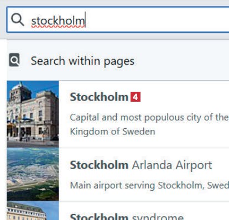The width and height of the screenshot is (229, 220).
Task: Click blank area right of Search within pages
Action: (181, 61)
